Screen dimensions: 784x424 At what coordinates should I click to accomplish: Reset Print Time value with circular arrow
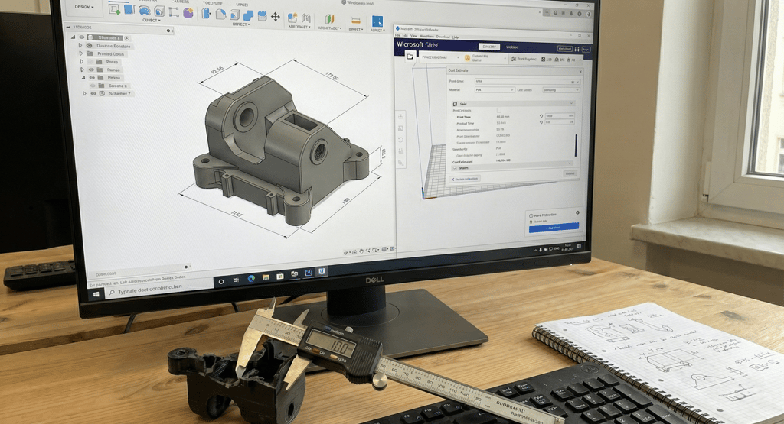[x=541, y=115]
